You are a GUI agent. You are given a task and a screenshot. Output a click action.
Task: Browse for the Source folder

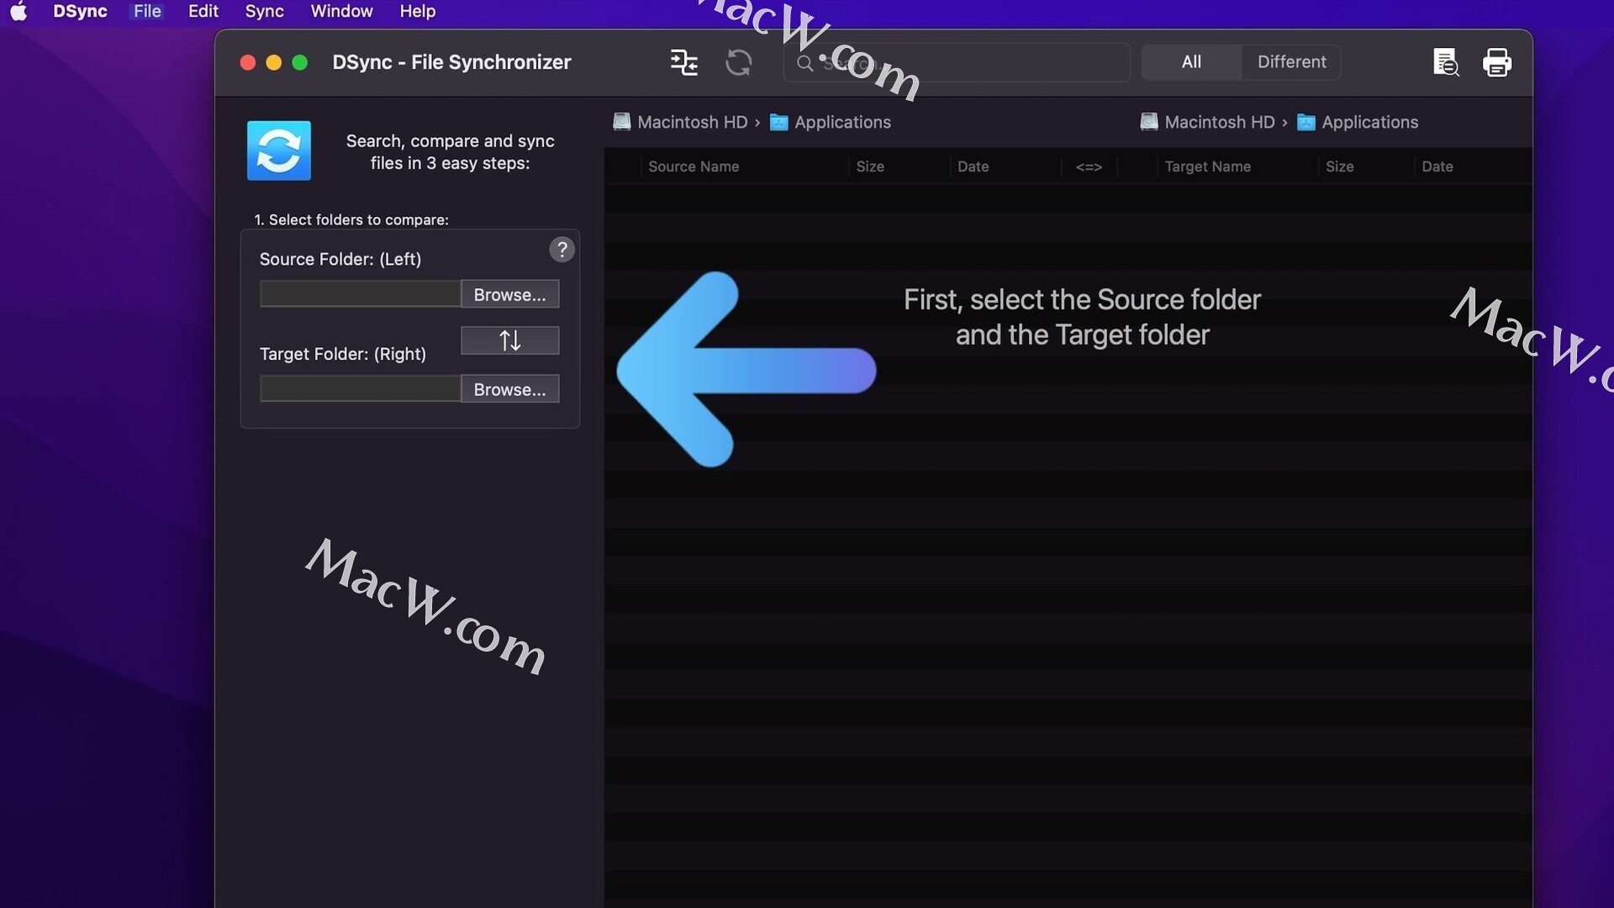pyautogui.click(x=509, y=294)
